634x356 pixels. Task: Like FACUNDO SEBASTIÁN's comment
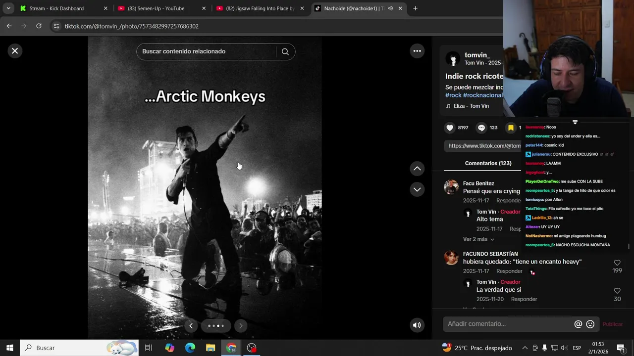pos(617,263)
